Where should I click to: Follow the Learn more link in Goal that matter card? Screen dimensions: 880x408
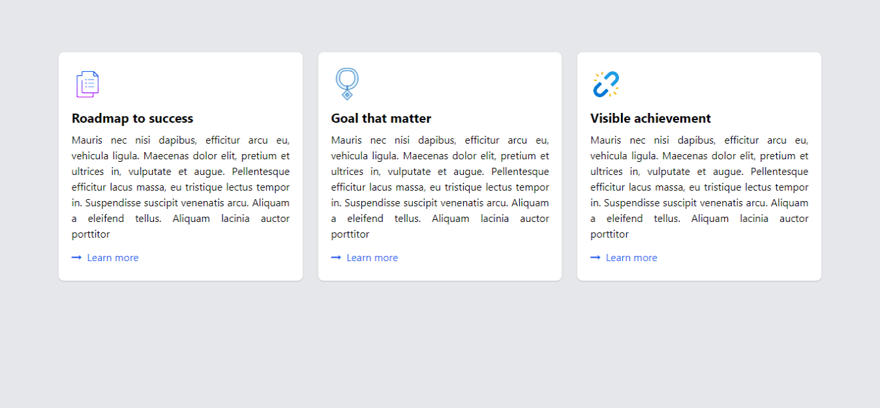372,257
